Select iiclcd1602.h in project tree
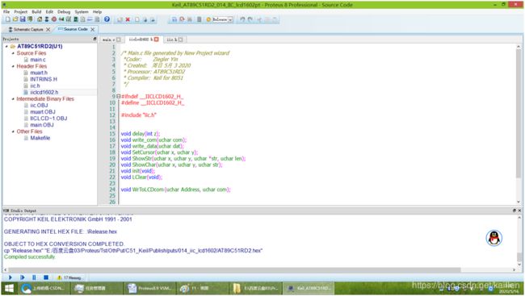The width and height of the screenshot is (525, 296). [44, 92]
